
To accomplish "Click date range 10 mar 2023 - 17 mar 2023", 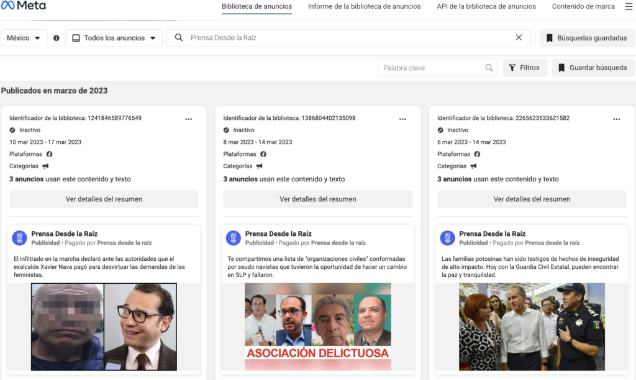I will (x=45, y=142).
